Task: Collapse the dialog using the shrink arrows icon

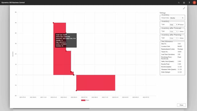Action: click(x=184, y=8)
